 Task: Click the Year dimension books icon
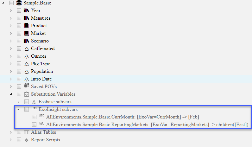click(26, 10)
